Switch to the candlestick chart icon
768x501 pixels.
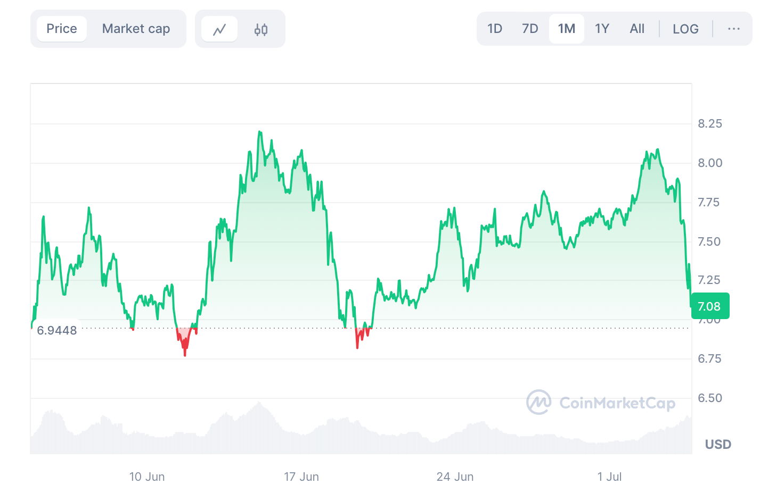click(260, 29)
